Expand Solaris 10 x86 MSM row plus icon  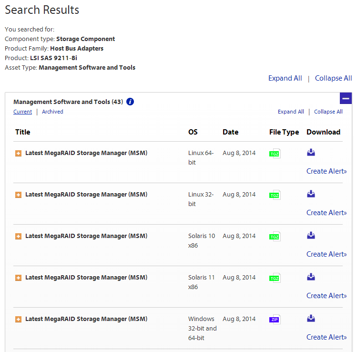(x=19, y=236)
